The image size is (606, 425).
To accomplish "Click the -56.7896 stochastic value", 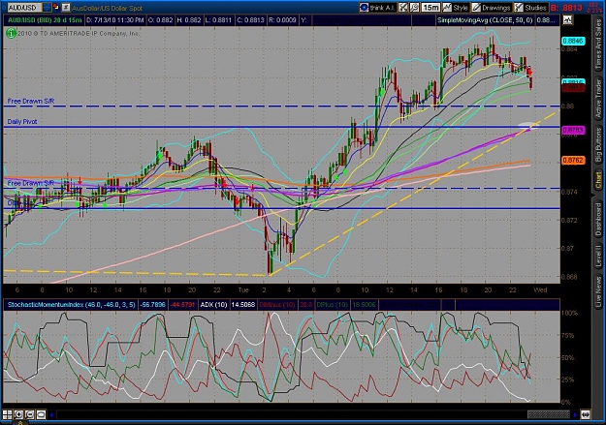I will coord(153,305).
